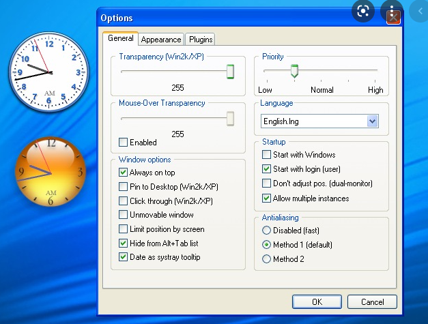
Task: Uncheck Start with login (user)
Action: (266, 169)
